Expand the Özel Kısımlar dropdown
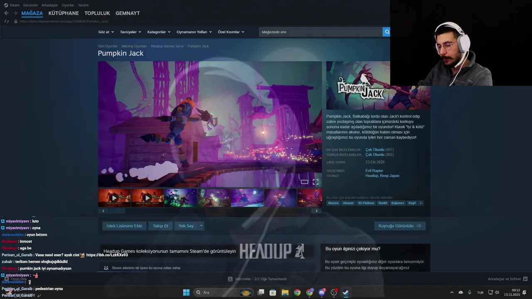This screenshot has height=299, width=532. click(231, 32)
